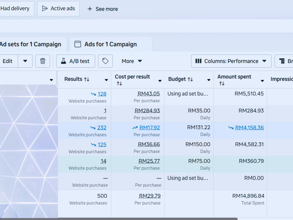Click the A/B test flask icon
The image size is (293, 220).
coord(64,61)
